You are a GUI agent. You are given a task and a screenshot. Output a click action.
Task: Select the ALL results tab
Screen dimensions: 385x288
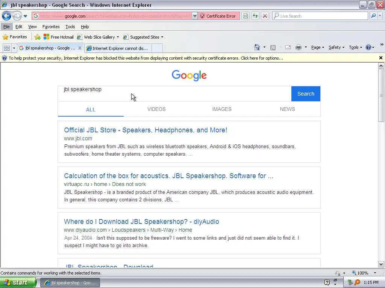[x=91, y=109]
